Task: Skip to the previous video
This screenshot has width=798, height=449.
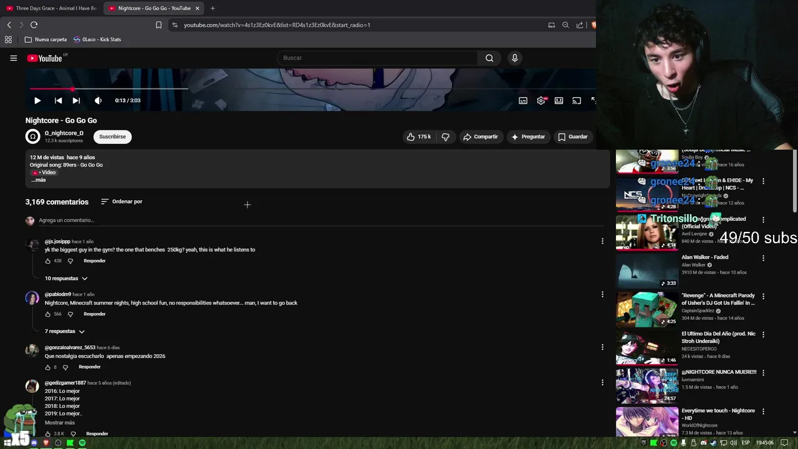Action: pyautogui.click(x=58, y=100)
